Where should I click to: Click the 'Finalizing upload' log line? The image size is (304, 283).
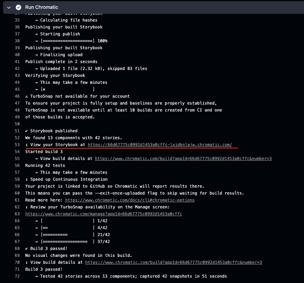tap(59, 55)
